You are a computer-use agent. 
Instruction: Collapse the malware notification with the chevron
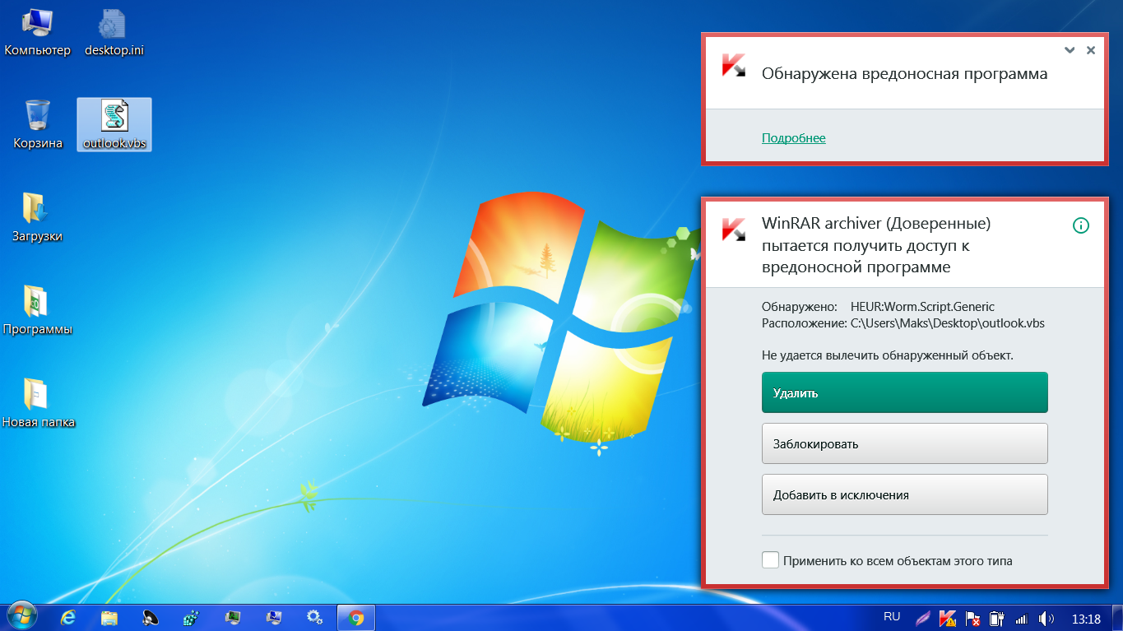[1070, 50]
